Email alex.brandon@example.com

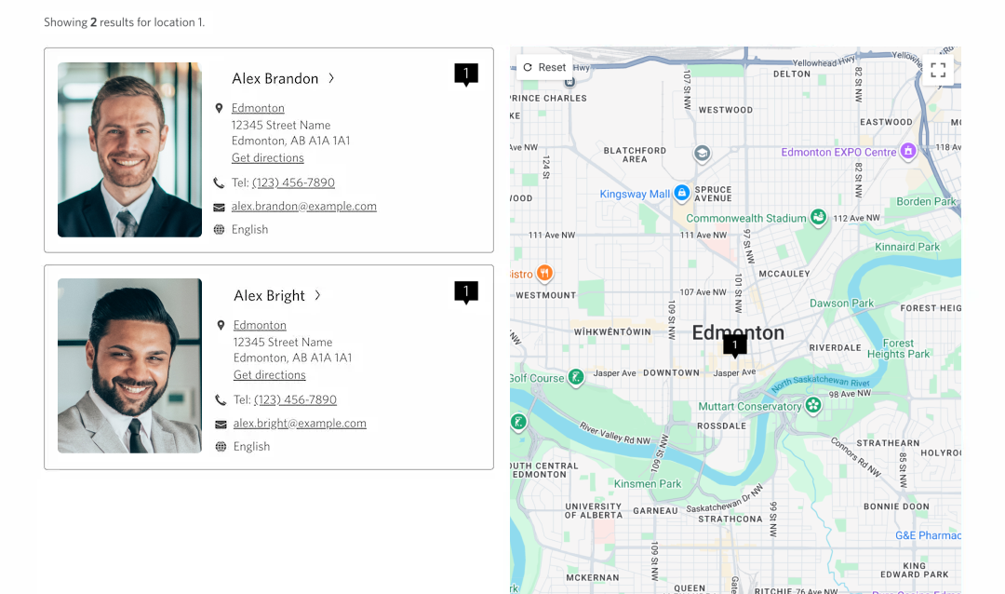[x=303, y=207]
